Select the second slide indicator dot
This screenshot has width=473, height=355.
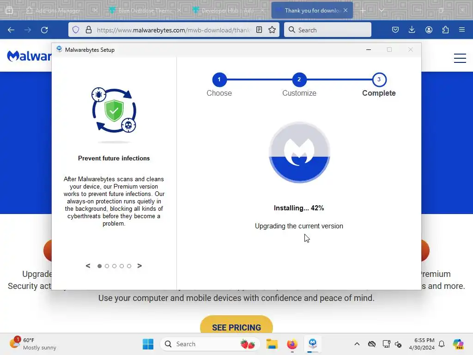click(x=107, y=266)
